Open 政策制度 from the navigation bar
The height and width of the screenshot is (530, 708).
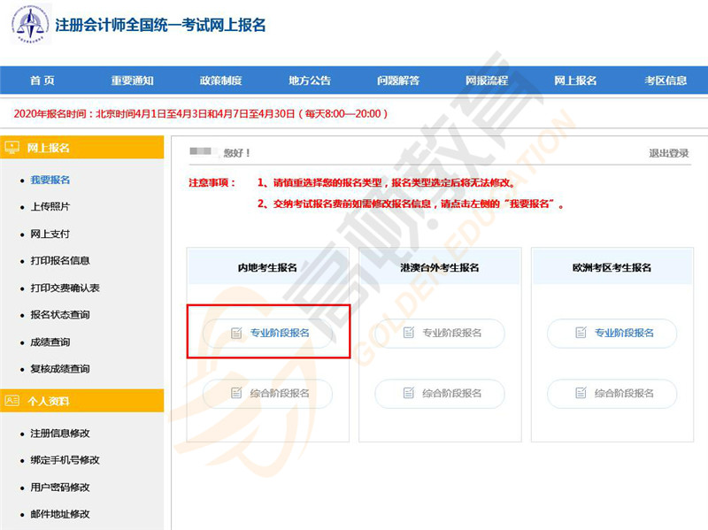tap(220, 81)
